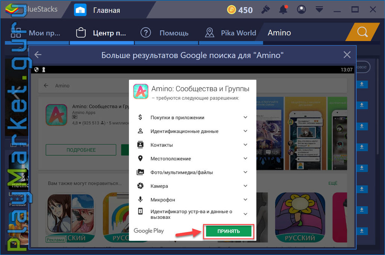Expand Покупки в приложении permission

click(x=245, y=117)
